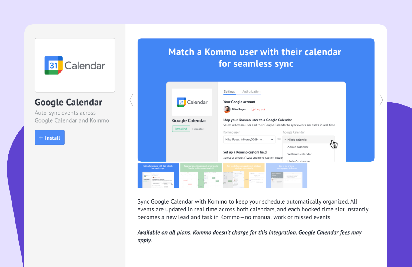Pick "William's calendar" from the list
Image resolution: width=412 pixels, height=267 pixels.
click(300, 154)
